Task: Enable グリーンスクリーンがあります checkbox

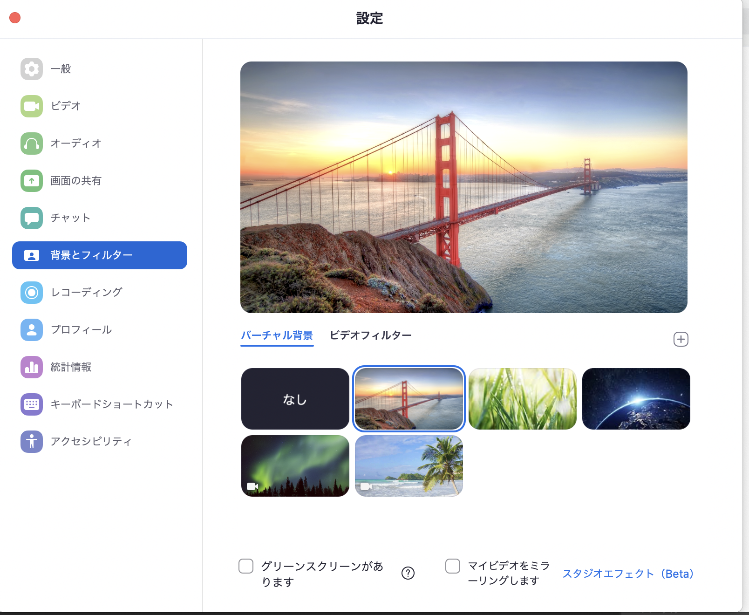Action: pos(246,566)
